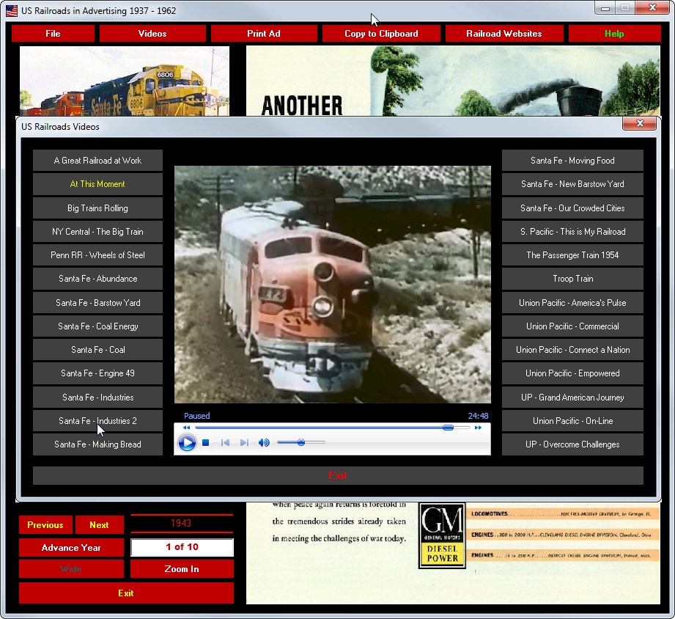Select the 'Santa Fe - Industries' button

tap(97, 398)
